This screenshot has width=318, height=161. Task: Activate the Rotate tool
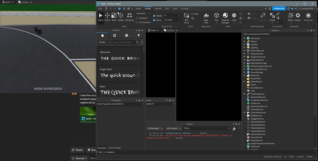pos(121,17)
